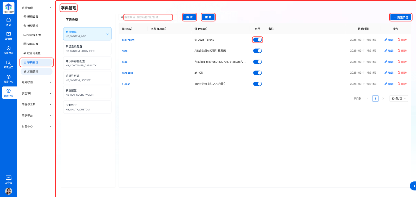Disable the copyright entry toggle
416x197 pixels.
point(257,40)
